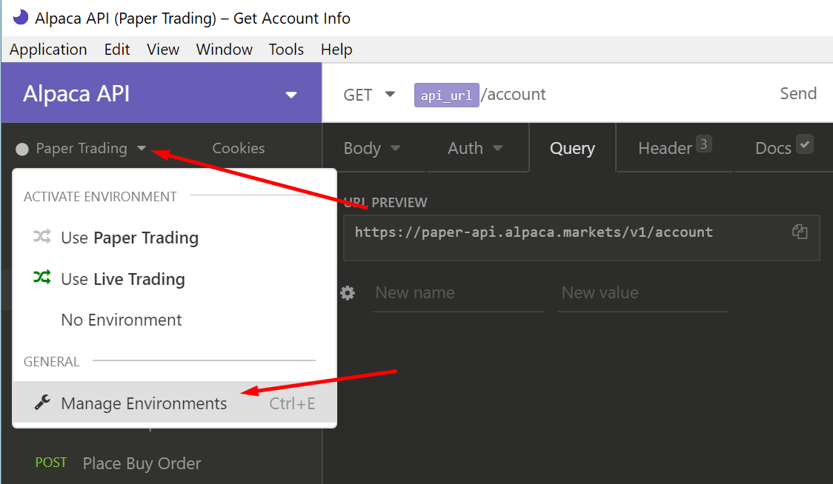833x484 pixels.
Task: Open the Window menu
Action: [x=225, y=50]
